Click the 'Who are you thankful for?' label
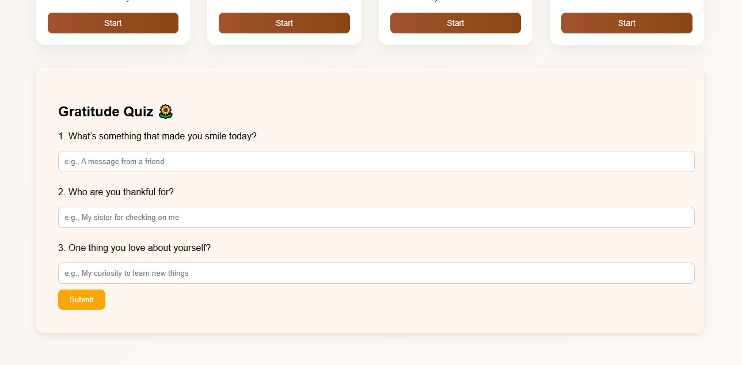The width and height of the screenshot is (742, 365). pyautogui.click(x=116, y=192)
